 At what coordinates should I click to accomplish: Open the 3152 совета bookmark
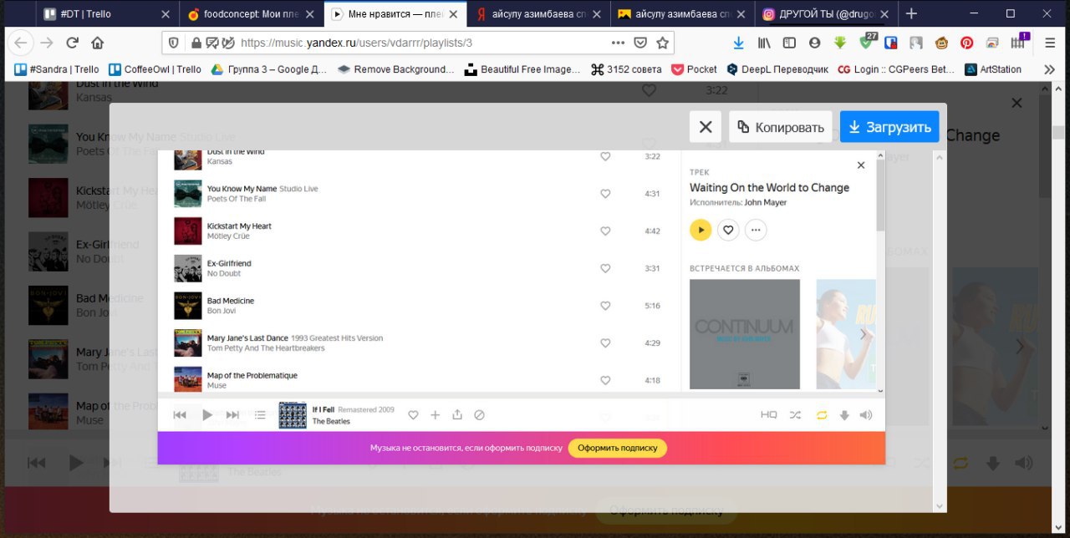(626, 69)
